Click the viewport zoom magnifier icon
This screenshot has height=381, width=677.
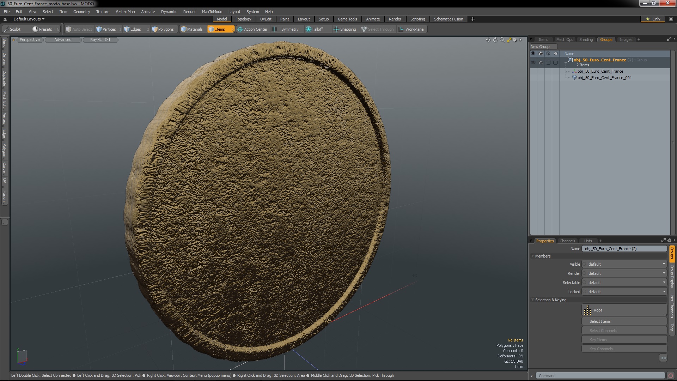coord(502,40)
